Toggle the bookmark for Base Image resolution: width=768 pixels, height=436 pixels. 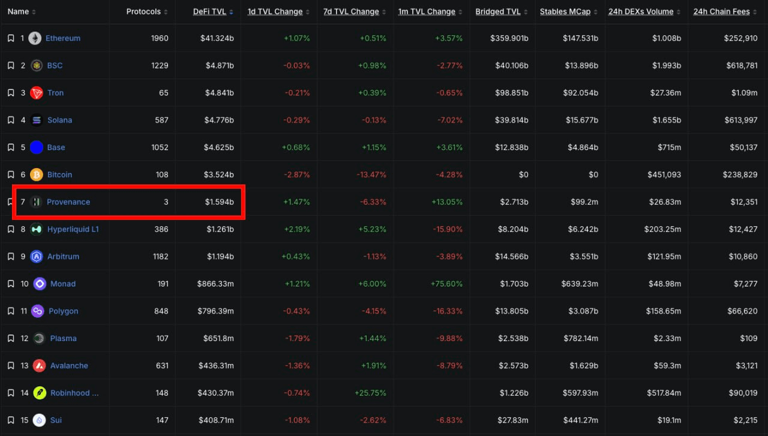point(11,148)
